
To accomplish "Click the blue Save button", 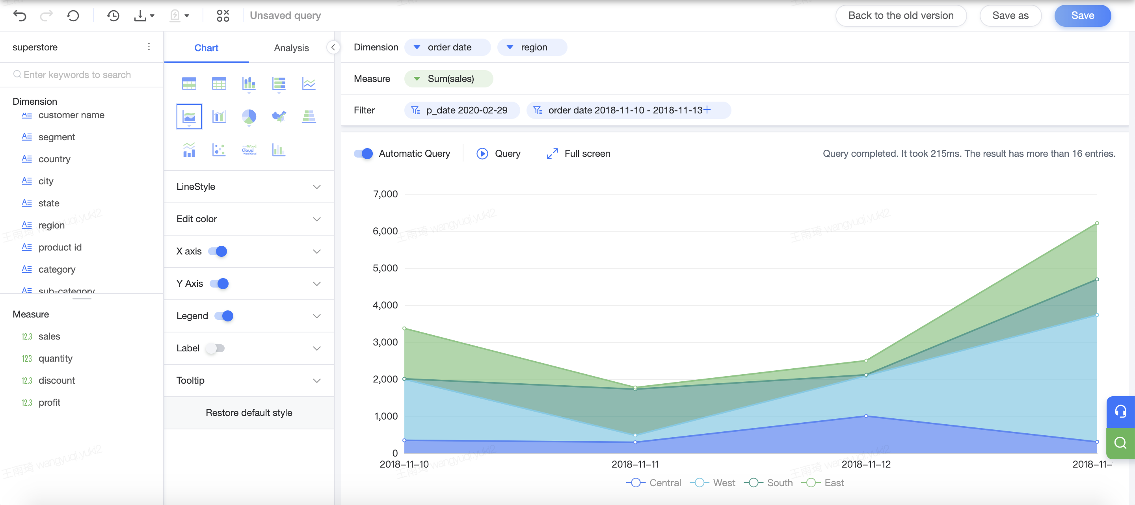I will 1082,15.
